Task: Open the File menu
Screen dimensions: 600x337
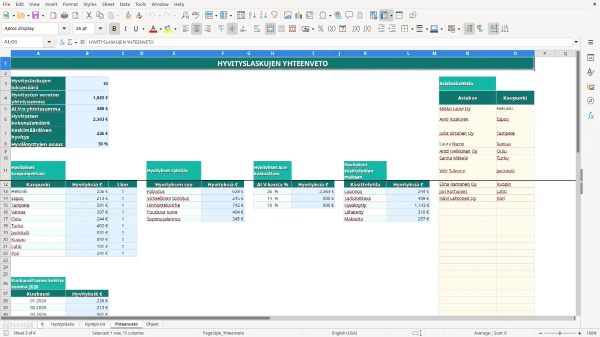Action: (x=6, y=4)
